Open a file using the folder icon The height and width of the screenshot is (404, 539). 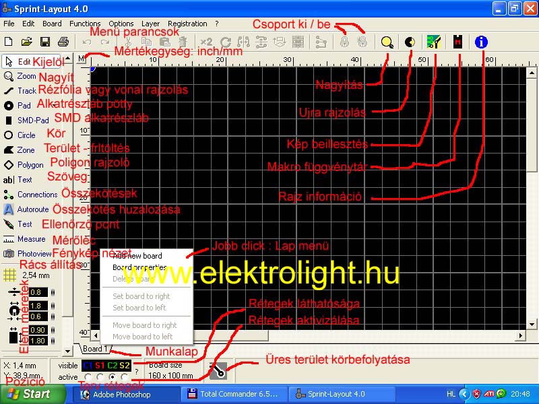coord(26,42)
